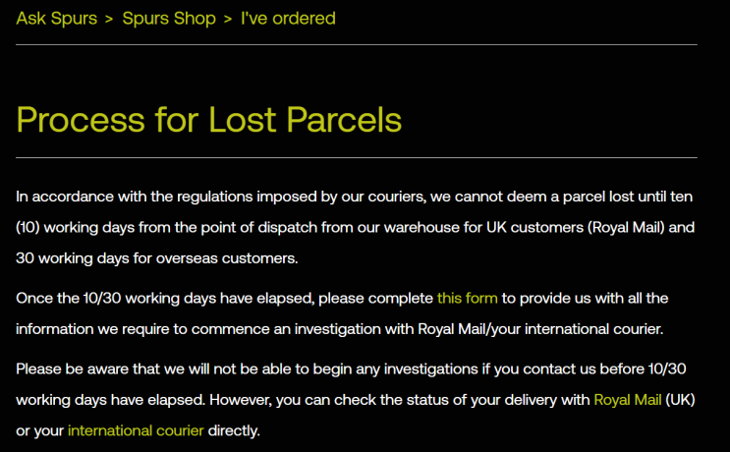Click the '(10)' text in first paragraph
Image resolution: width=730 pixels, height=452 pixels.
point(30,227)
